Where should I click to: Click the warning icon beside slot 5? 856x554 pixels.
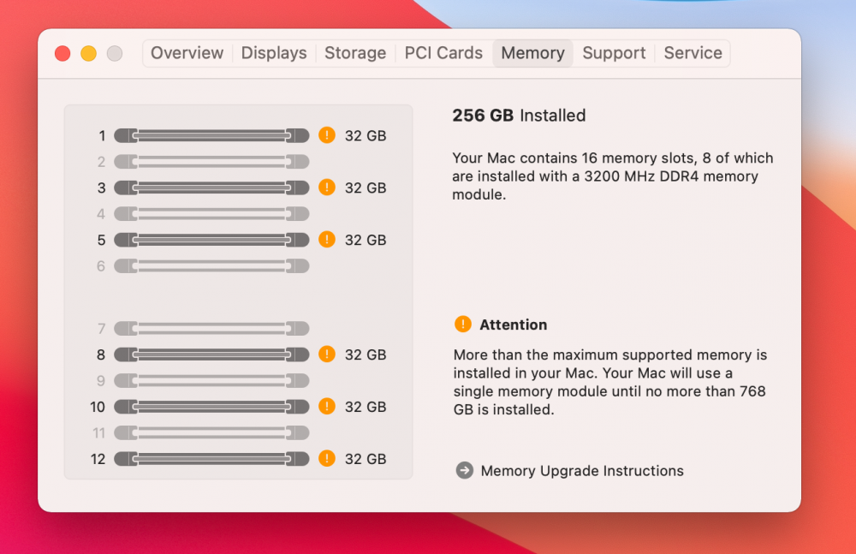pos(326,239)
